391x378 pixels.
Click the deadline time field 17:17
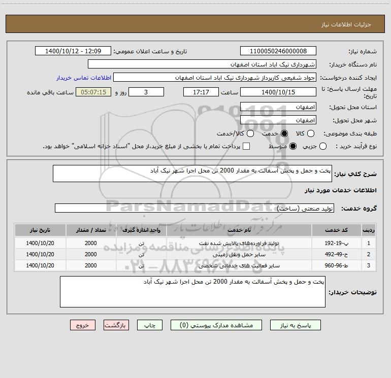(x=201, y=92)
